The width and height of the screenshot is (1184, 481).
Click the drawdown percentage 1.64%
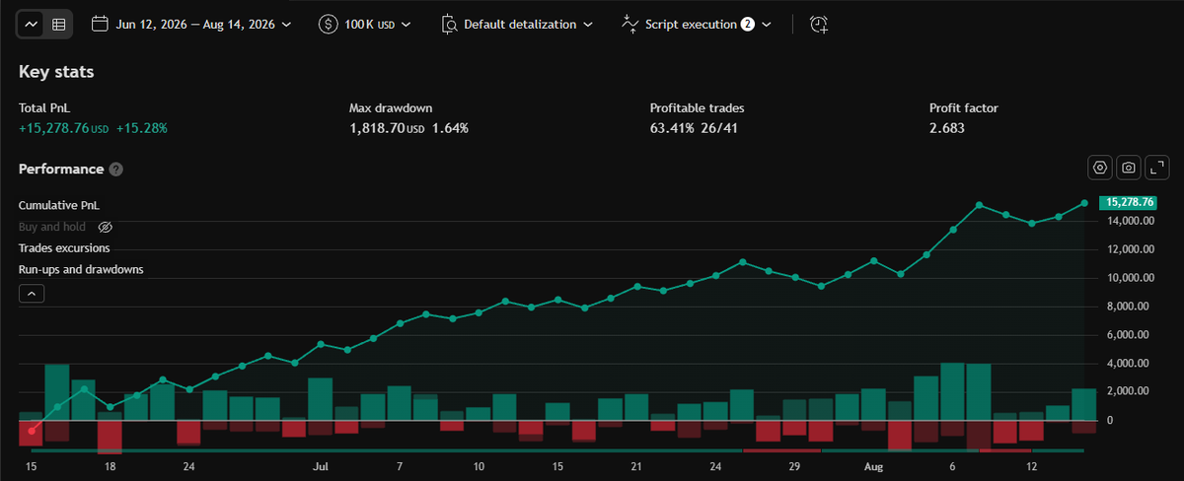[450, 128]
